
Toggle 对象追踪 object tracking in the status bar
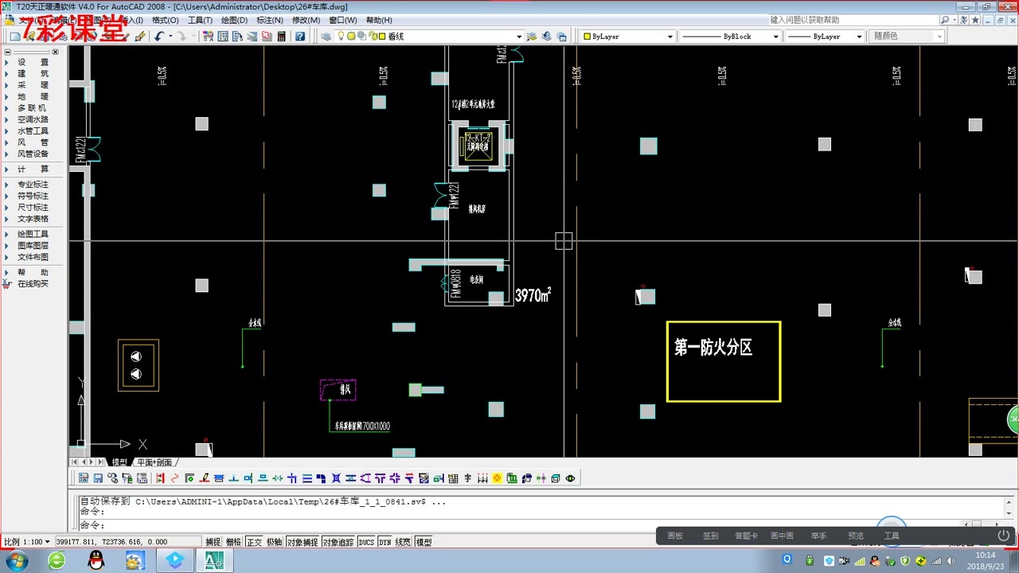(x=338, y=542)
